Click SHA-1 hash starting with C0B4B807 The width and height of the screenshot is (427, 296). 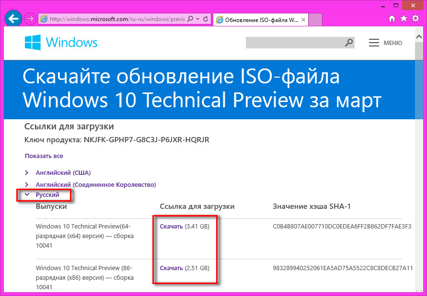[342, 227]
